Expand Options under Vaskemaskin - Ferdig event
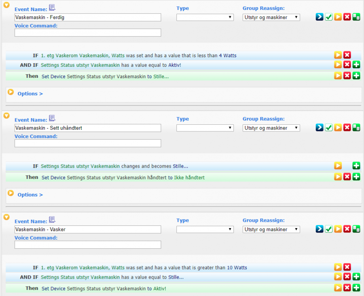Image resolution: width=364 pixels, height=296 pixels. (30, 94)
